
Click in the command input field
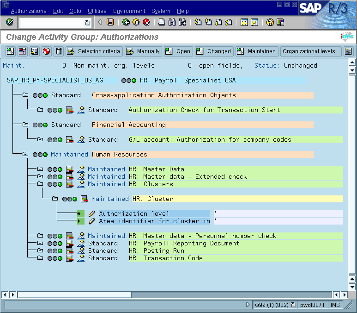(x=52, y=22)
